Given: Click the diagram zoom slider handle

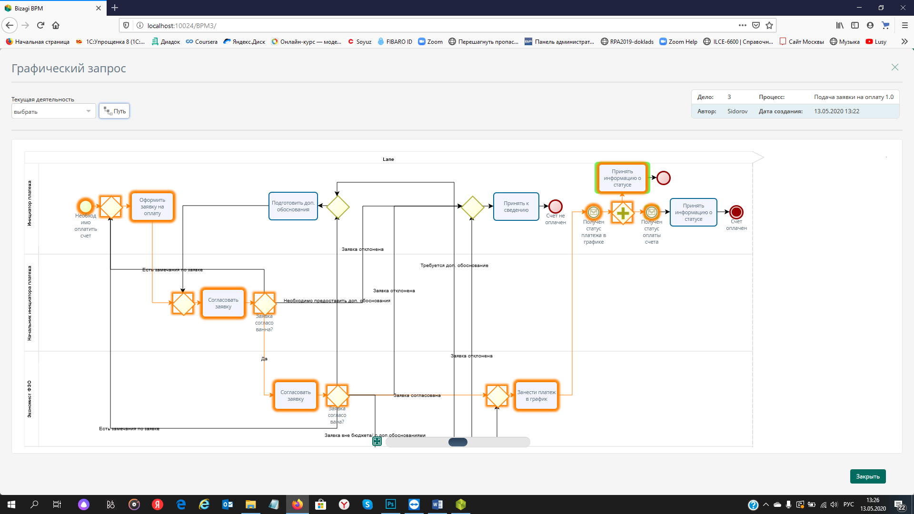Looking at the screenshot, I should click(x=457, y=442).
